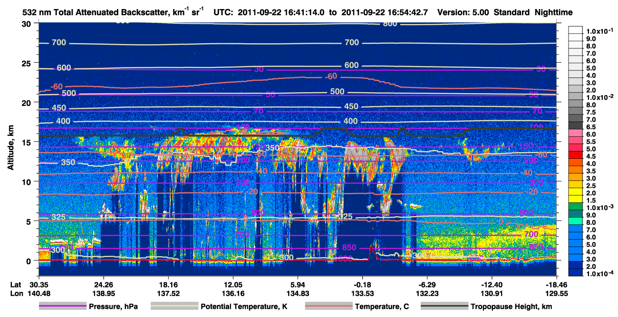This screenshot has height=317, width=618.
Task: Click the colorbar label '1.0x10-2'
Action: point(600,96)
